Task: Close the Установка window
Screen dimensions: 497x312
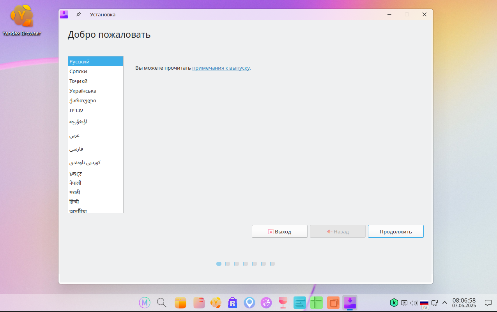Action: (424, 14)
